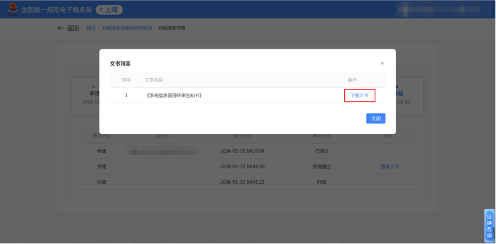Click 查看文书 link in 受理 row

[x=390, y=166]
